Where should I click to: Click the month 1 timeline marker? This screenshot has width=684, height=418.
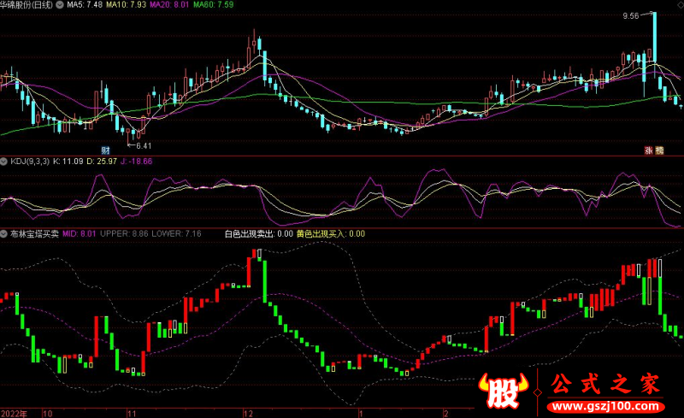pos(361,413)
